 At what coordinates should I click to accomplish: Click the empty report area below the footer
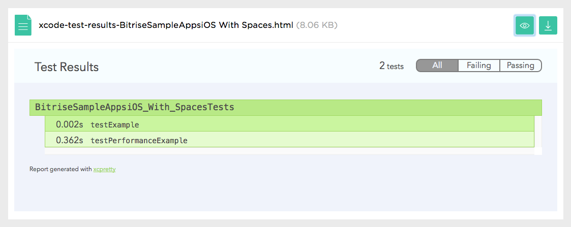(x=286, y=193)
